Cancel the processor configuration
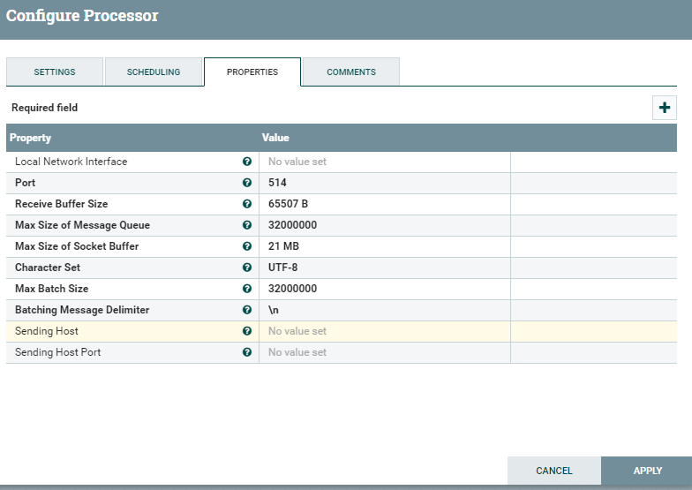The width and height of the screenshot is (692, 490). (x=554, y=471)
